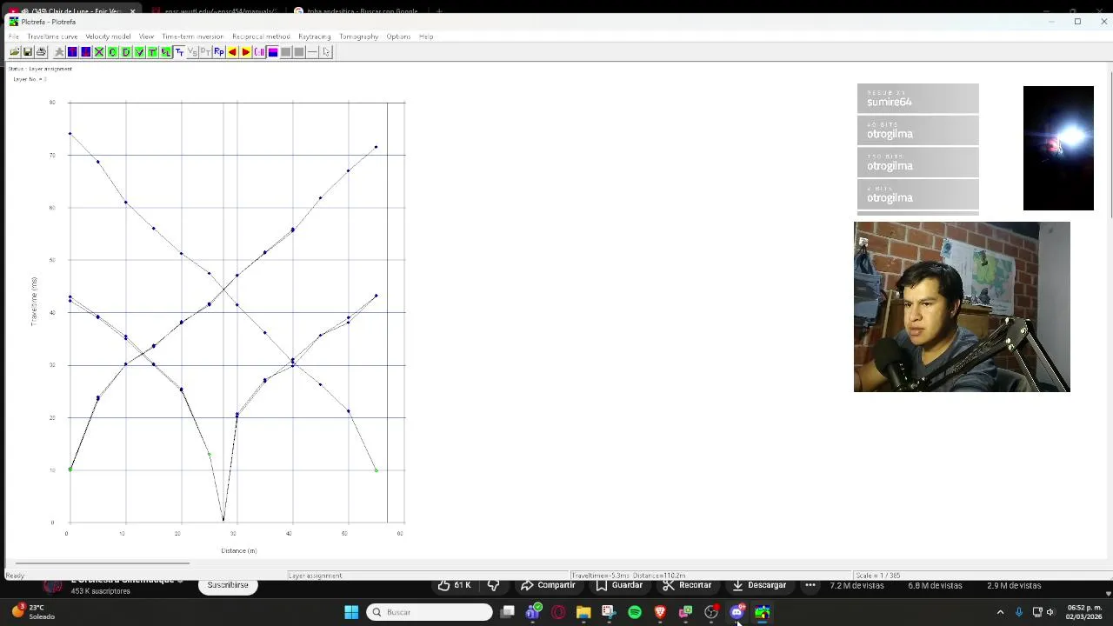The image size is (1113, 626).
Task: Open File Explorer from the taskbar
Action: point(583,612)
